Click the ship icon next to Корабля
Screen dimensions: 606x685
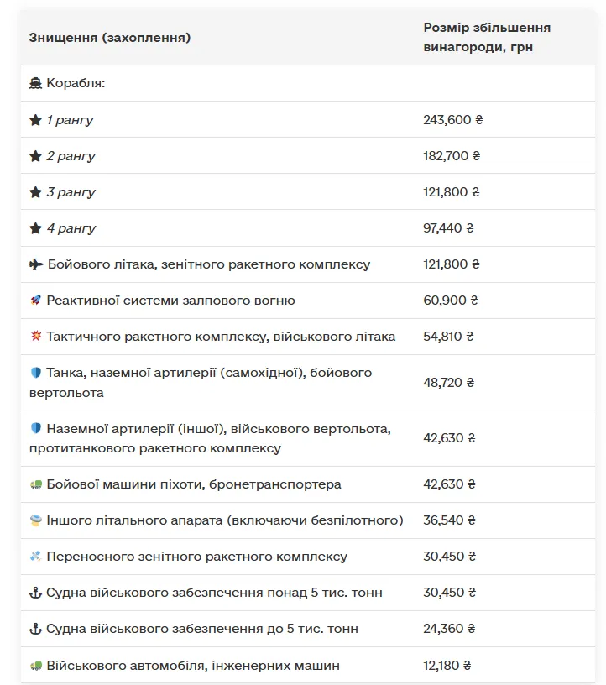(35, 84)
